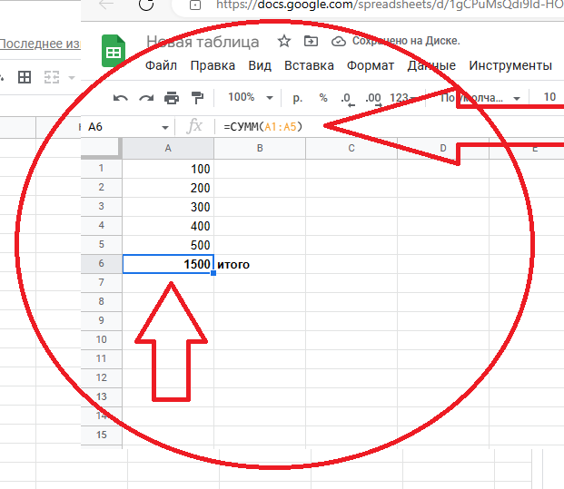Format as currency with р. button
564x489 pixels.
[297, 98]
